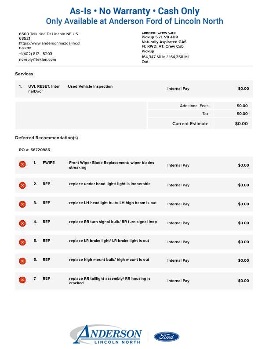Click the Current Estimate $0.00 amount
This screenshot has height=349, width=269.
(x=241, y=124)
